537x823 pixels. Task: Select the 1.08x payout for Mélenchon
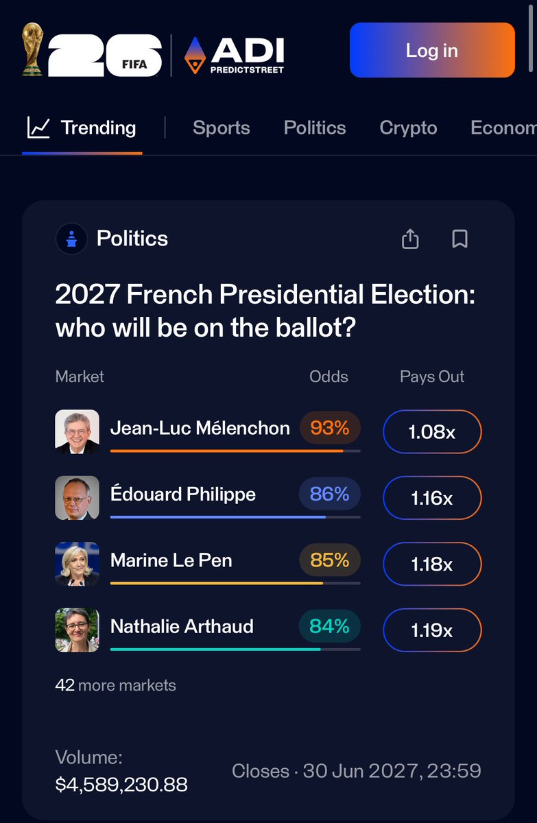coord(432,432)
